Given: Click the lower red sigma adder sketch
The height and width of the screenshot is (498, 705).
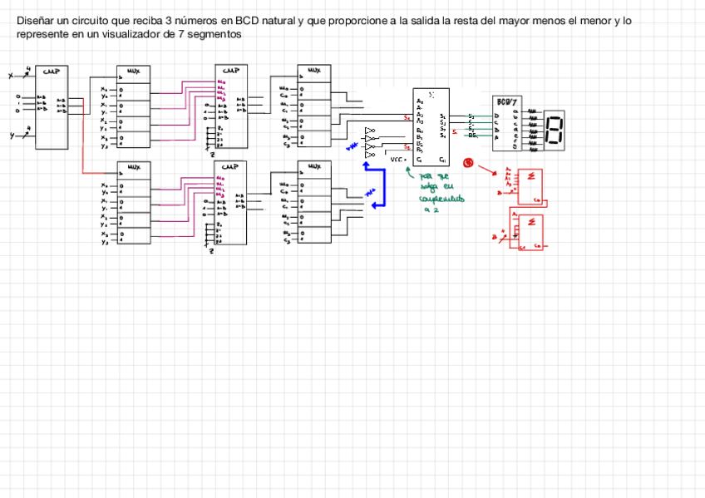Looking at the screenshot, I should point(530,231).
